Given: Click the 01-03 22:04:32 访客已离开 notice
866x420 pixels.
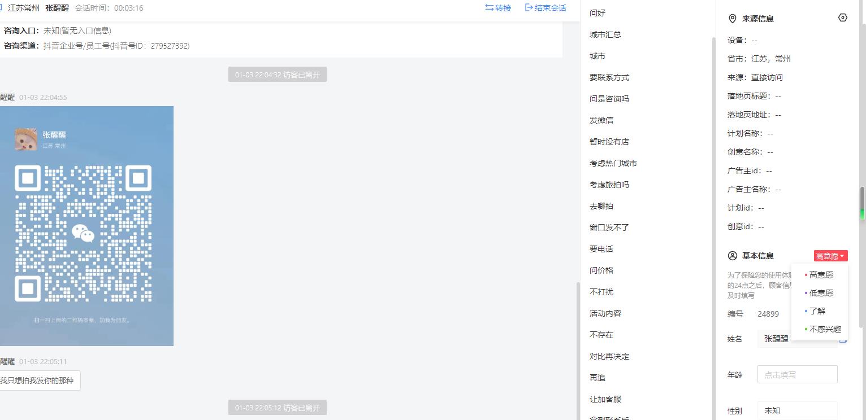Looking at the screenshot, I should click(x=278, y=75).
